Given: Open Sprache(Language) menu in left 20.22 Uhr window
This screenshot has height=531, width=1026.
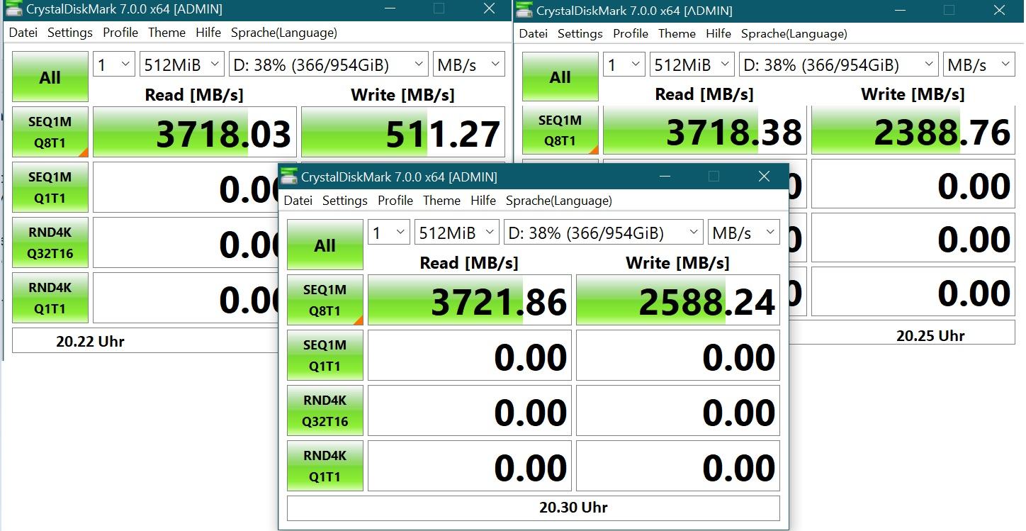Looking at the screenshot, I should (x=284, y=33).
